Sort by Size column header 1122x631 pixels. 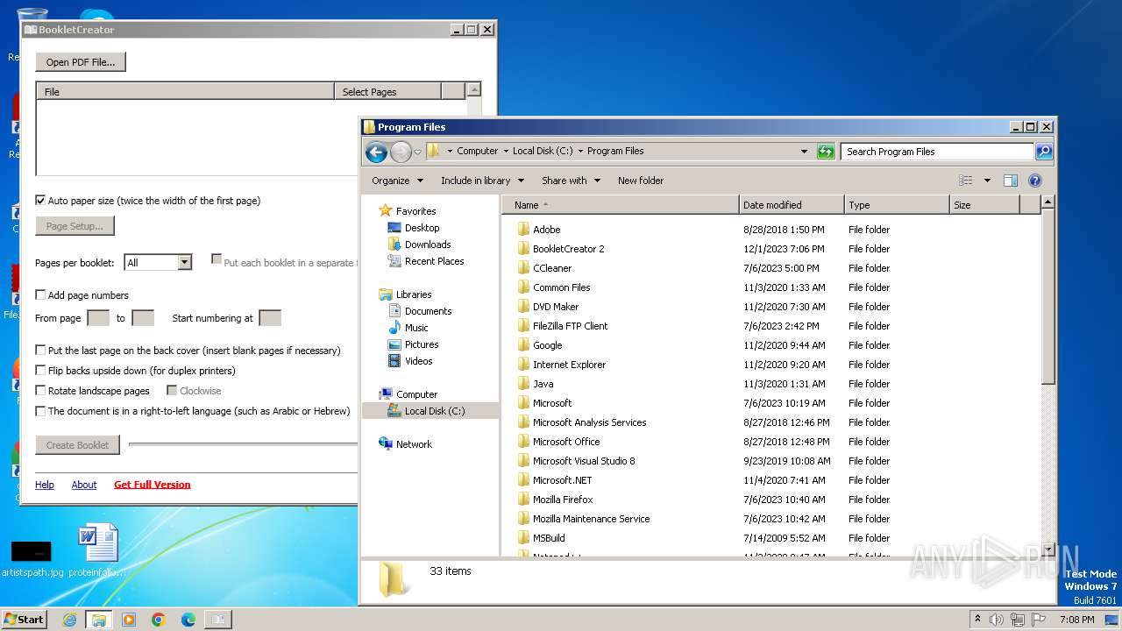tap(984, 205)
